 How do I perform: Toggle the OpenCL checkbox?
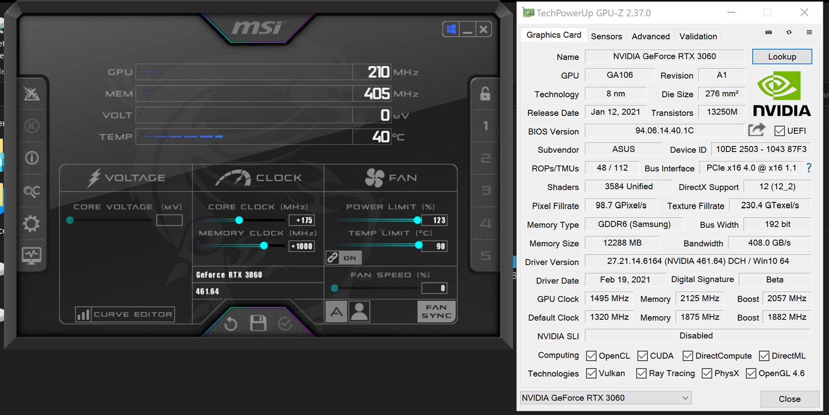[591, 356]
